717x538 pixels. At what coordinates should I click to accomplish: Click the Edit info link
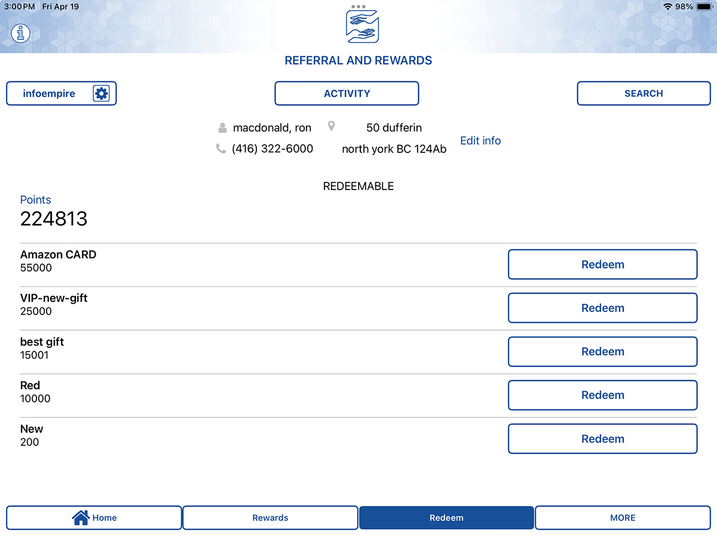[480, 140]
